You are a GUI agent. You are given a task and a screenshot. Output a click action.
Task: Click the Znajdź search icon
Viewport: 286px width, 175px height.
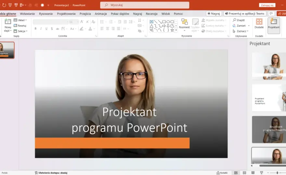pyautogui.click(x=234, y=20)
